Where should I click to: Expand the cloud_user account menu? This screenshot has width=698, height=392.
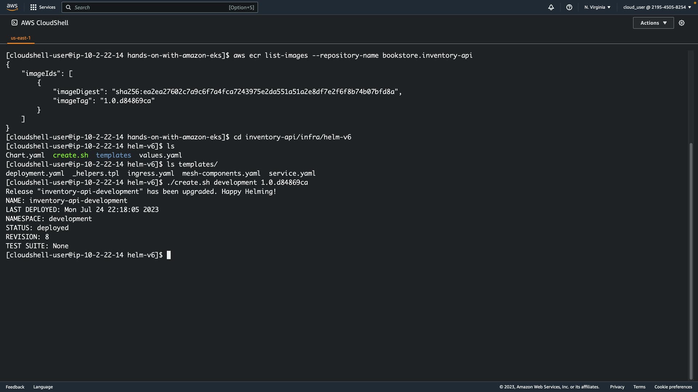[x=657, y=7]
